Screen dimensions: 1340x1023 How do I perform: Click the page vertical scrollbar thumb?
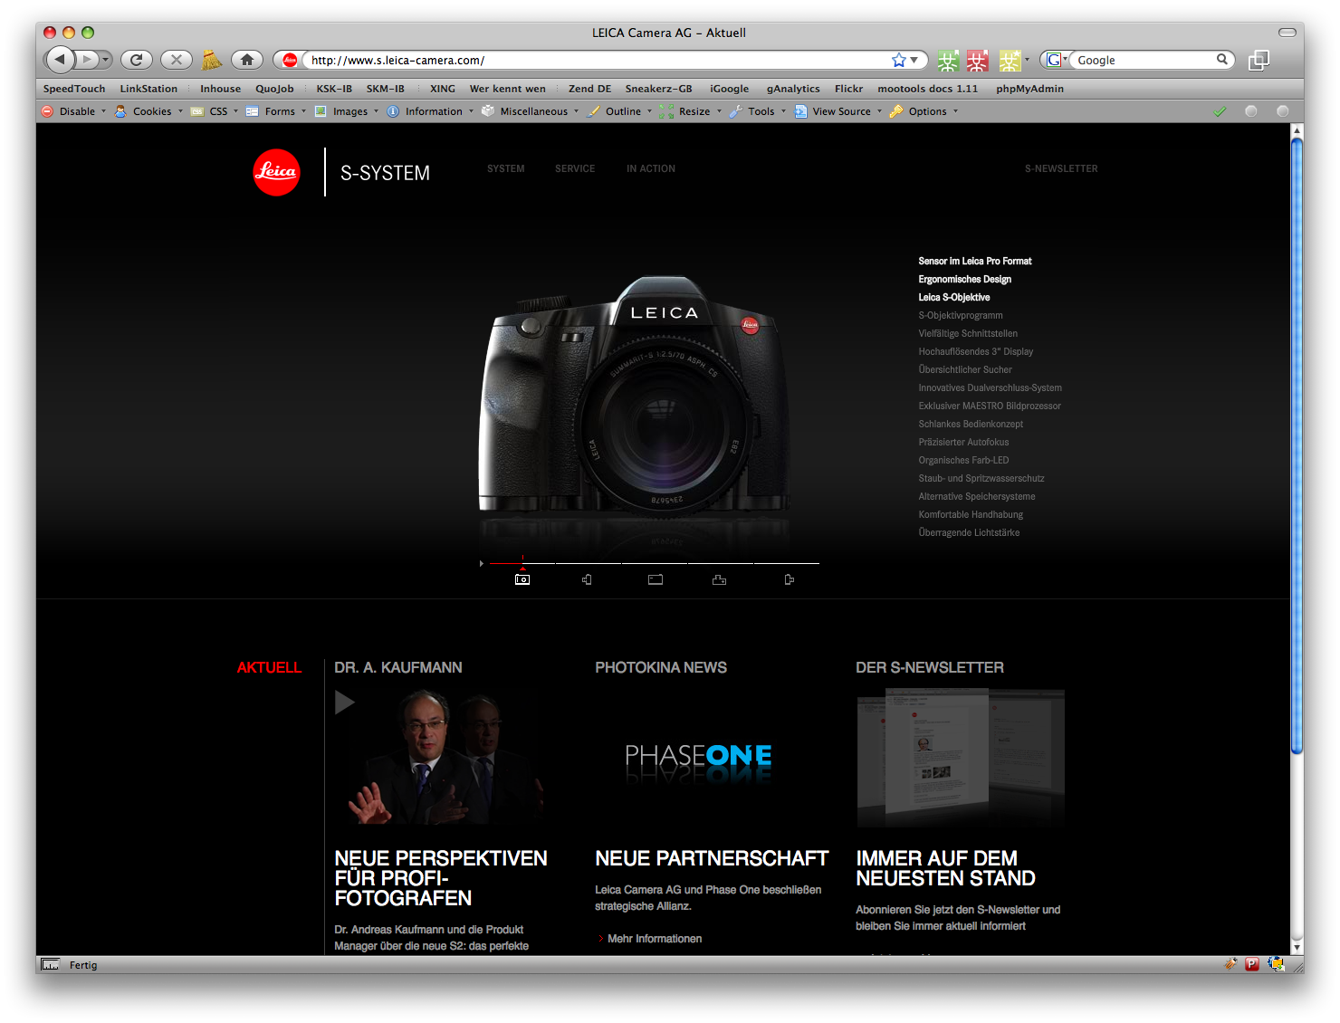[x=1297, y=444]
